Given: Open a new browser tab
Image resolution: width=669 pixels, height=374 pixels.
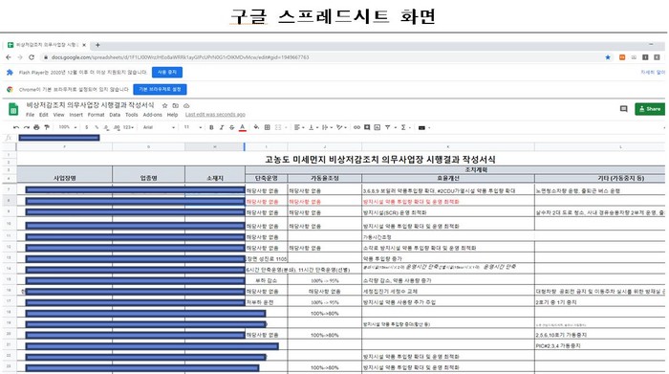Looking at the screenshot, I should (97, 45).
